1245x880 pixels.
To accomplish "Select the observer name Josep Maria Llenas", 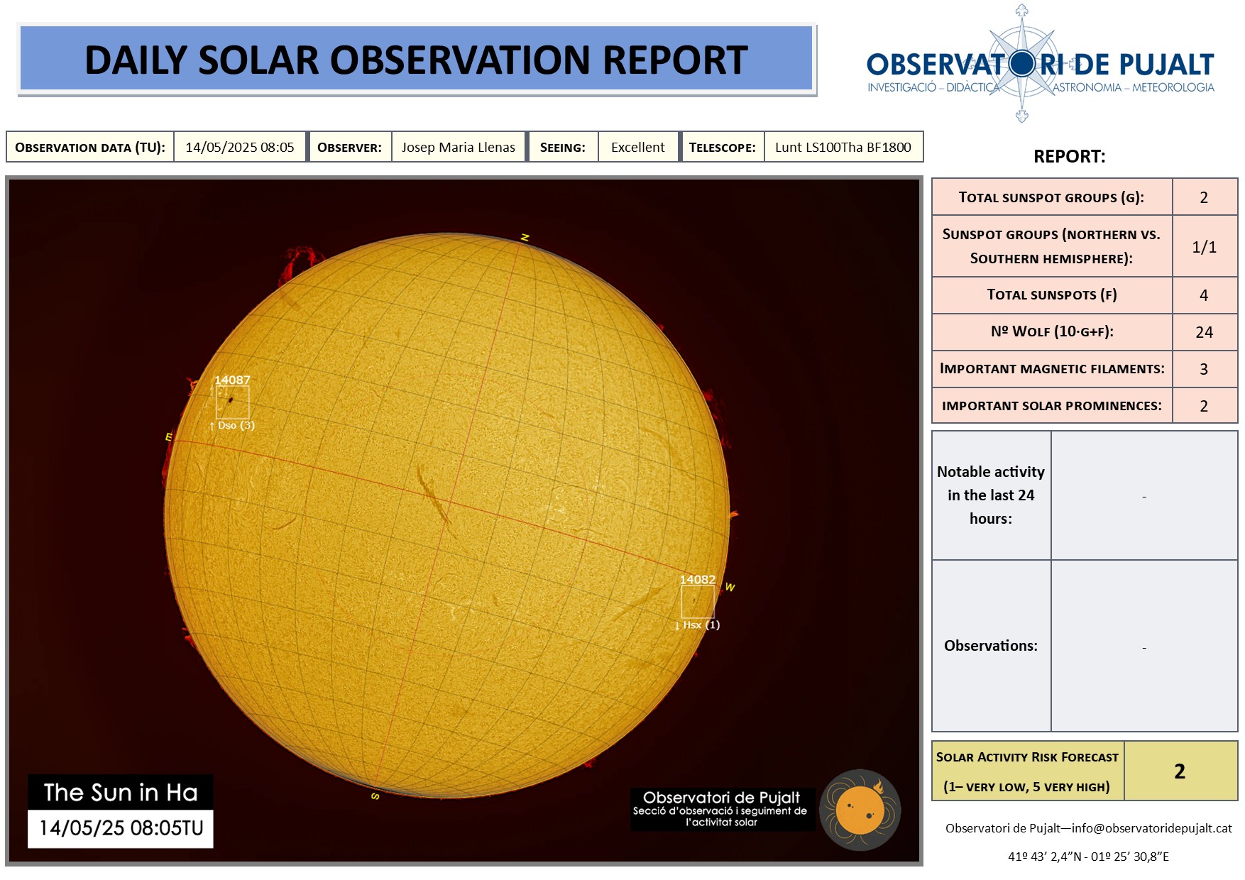I will click(x=459, y=147).
